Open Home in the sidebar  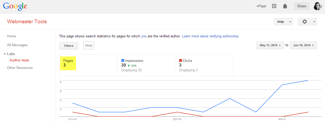pos(12,36)
